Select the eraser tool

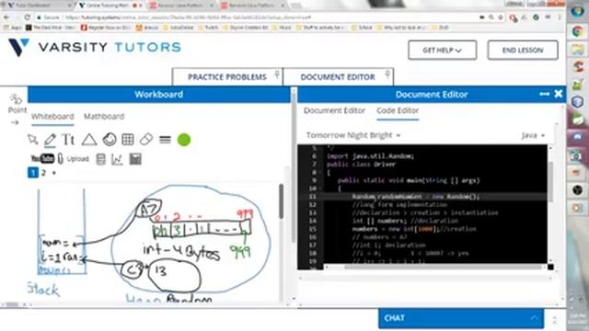click(146, 140)
